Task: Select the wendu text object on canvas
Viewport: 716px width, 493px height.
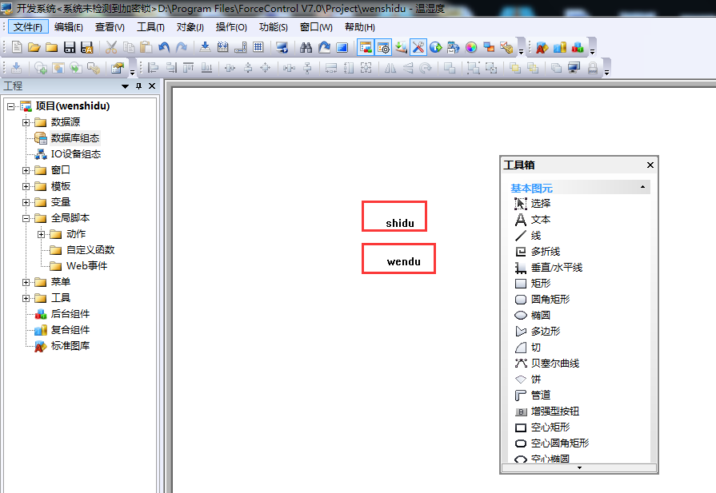Action: pos(404,261)
